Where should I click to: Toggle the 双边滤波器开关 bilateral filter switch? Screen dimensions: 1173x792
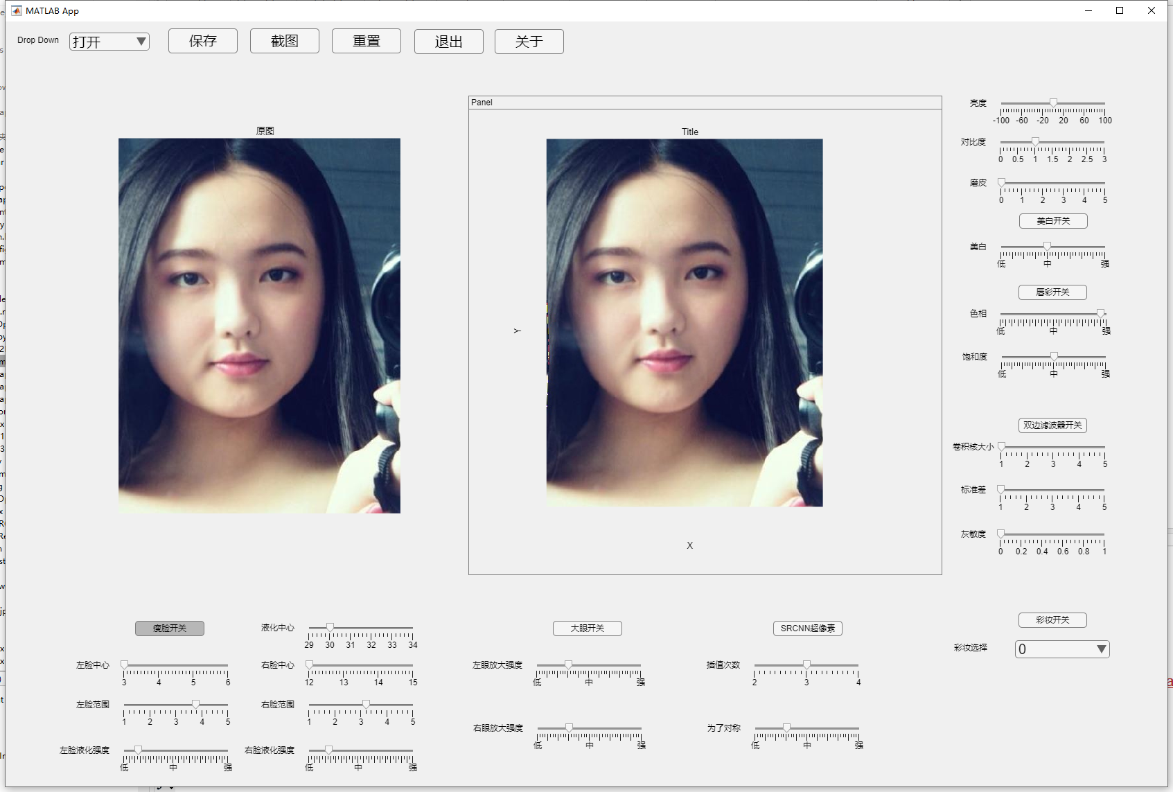pos(1052,425)
